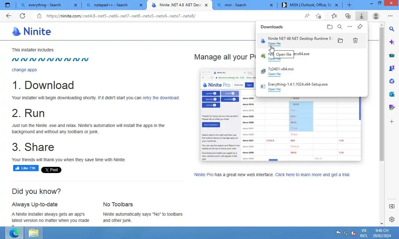Open file for Everything-1.4.1.1024 setup
Viewport: 399px width, 239px height.
tap(274, 89)
